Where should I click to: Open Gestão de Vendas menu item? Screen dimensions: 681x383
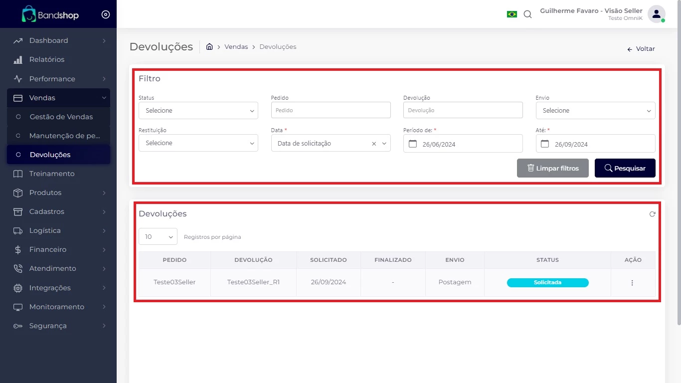point(61,117)
